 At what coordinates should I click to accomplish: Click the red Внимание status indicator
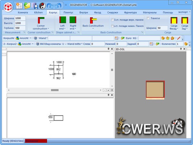pyautogui.click(x=36, y=141)
